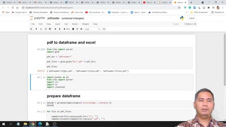Open Microsoft Edge from taskbar
The image size is (226, 127).
pyautogui.click(x=40, y=124)
